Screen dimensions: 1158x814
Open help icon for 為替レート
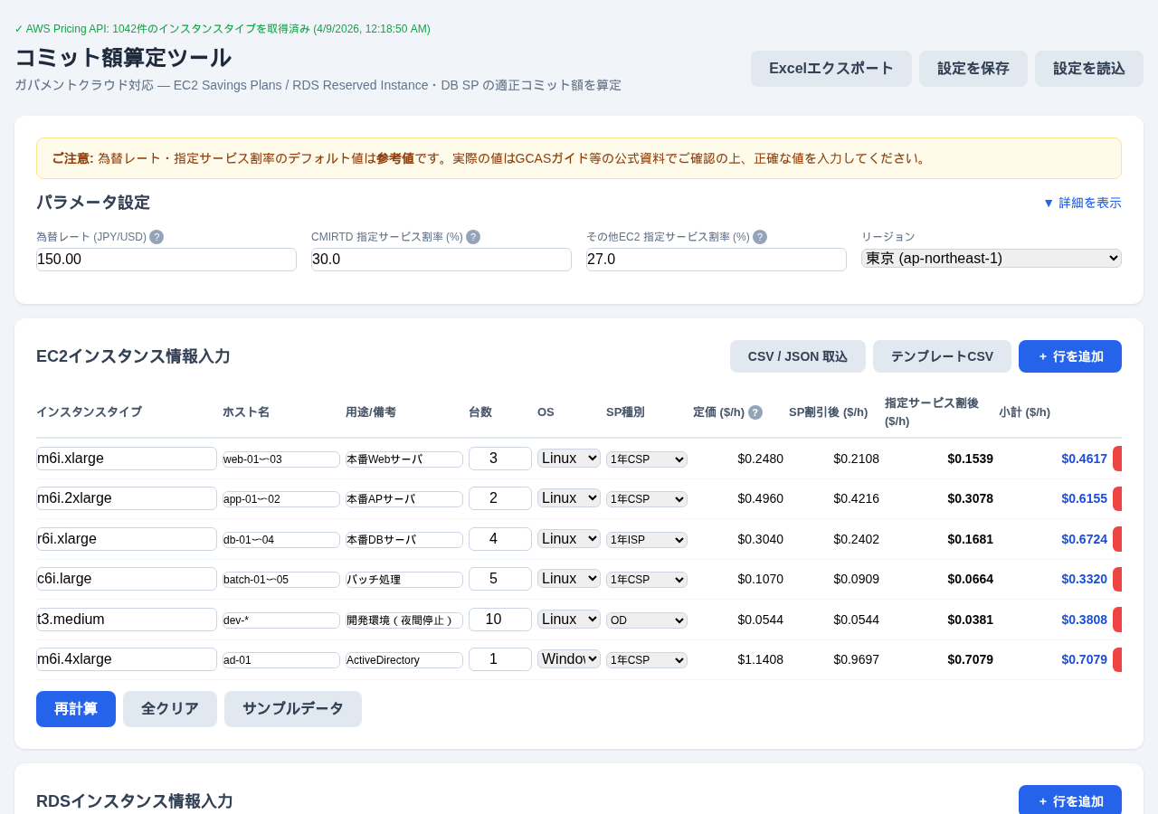157,237
